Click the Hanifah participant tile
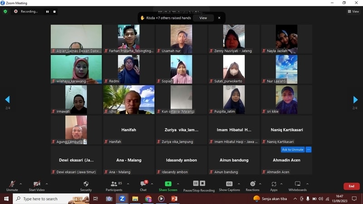 click(x=129, y=130)
